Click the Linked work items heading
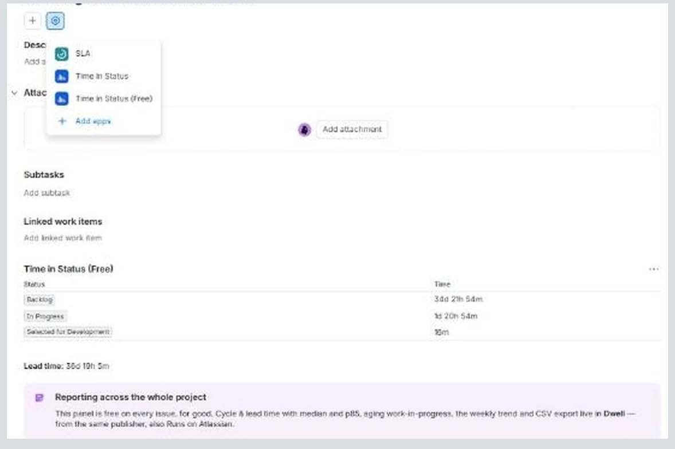Viewport: 675px width, 449px height. coord(63,222)
